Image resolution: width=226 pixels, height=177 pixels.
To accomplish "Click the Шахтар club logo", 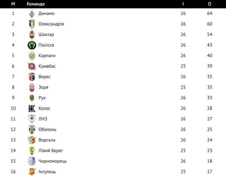I will tap(32, 35).
